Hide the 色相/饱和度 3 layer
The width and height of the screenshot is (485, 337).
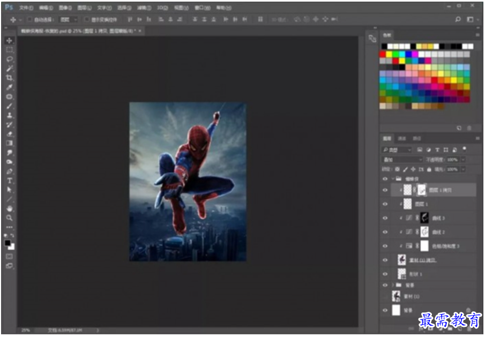pos(385,246)
